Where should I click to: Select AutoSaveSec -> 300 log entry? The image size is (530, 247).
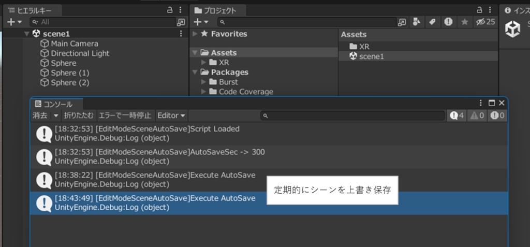coord(269,157)
